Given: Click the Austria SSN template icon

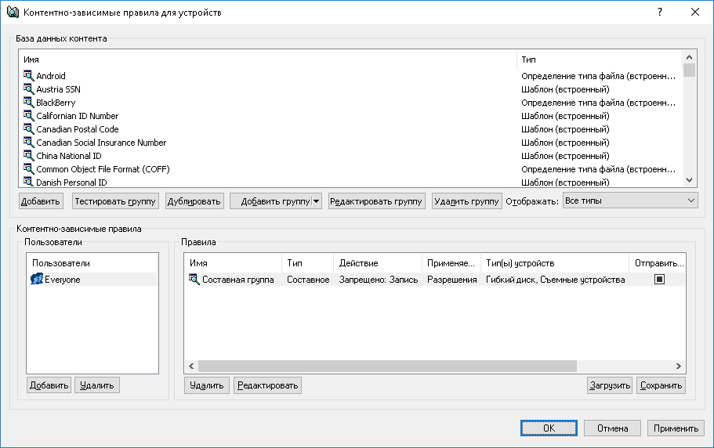Looking at the screenshot, I should 29,89.
